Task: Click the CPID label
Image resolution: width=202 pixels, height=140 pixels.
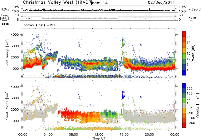Action: [6, 24]
